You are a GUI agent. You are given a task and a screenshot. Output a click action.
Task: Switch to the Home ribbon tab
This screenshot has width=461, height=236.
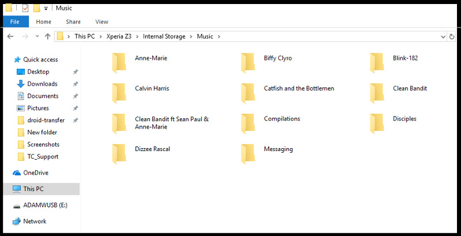[x=44, y=22]
